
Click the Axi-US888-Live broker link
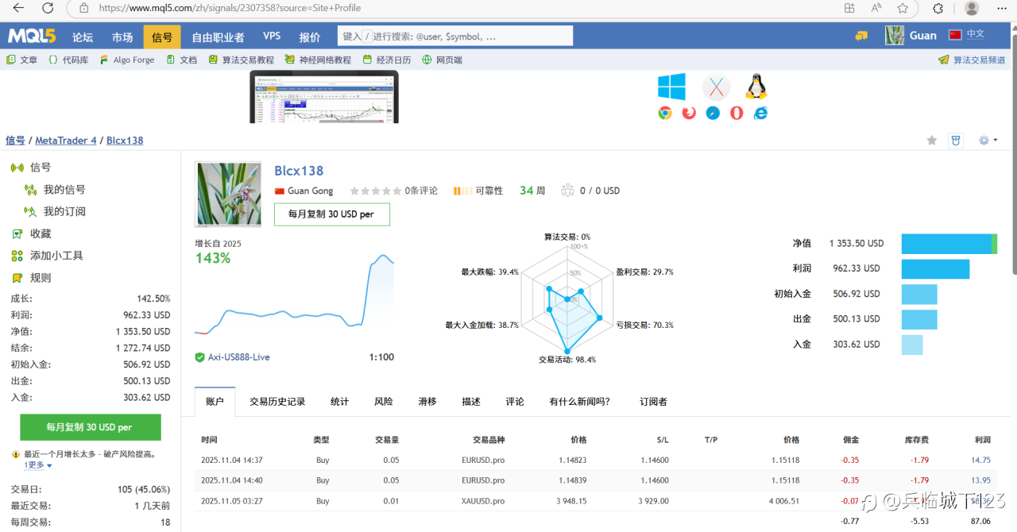coord(238,357)
